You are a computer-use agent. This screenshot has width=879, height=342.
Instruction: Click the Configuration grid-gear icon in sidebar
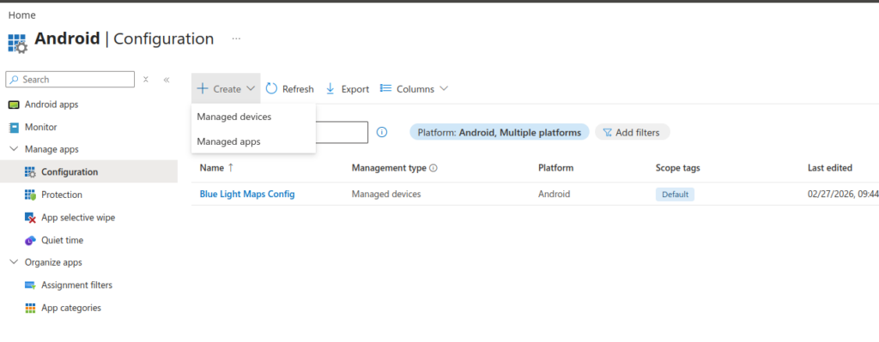(30, 172)
